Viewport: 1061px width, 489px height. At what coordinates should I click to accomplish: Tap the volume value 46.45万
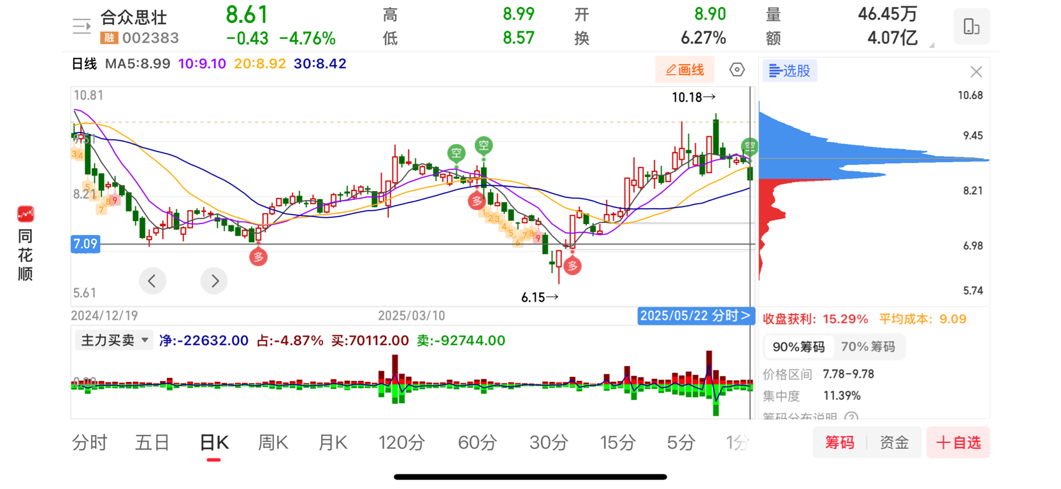[x=887, y=14]
